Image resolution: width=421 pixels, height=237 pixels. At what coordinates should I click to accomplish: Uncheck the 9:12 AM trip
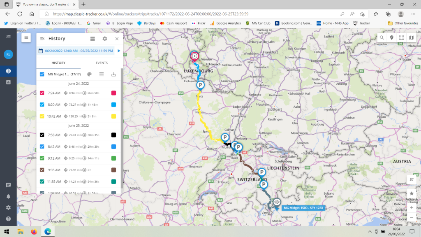[42, 158]
